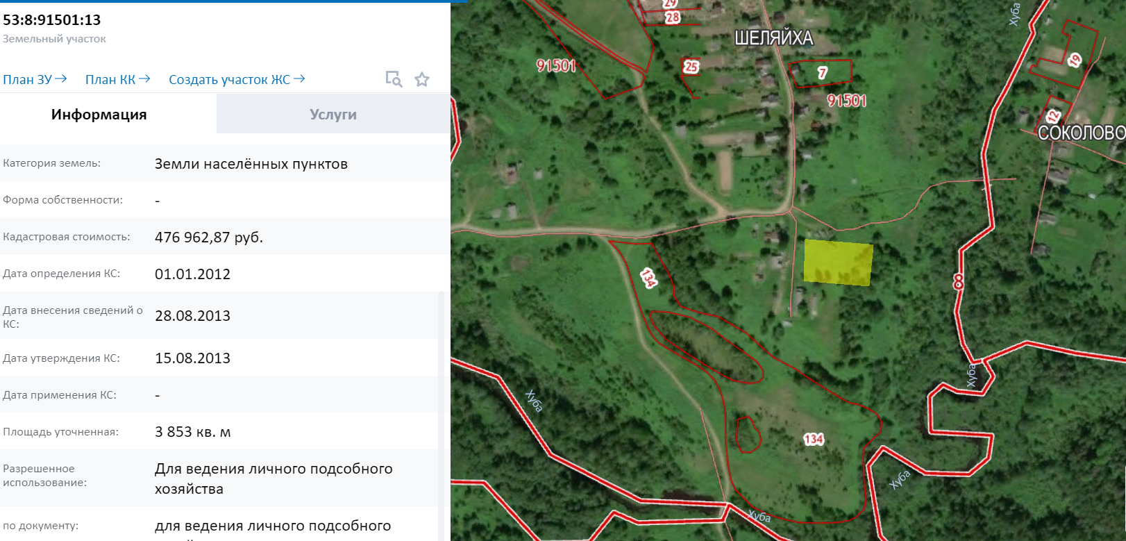This screenshot has height=541, width=1126.
Task: Select cadastral number 53:8:91501:13 heading
Action: [x=52, y=20]
